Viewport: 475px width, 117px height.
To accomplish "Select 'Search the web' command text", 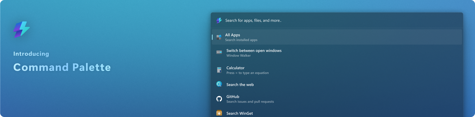I will [240, 85].
